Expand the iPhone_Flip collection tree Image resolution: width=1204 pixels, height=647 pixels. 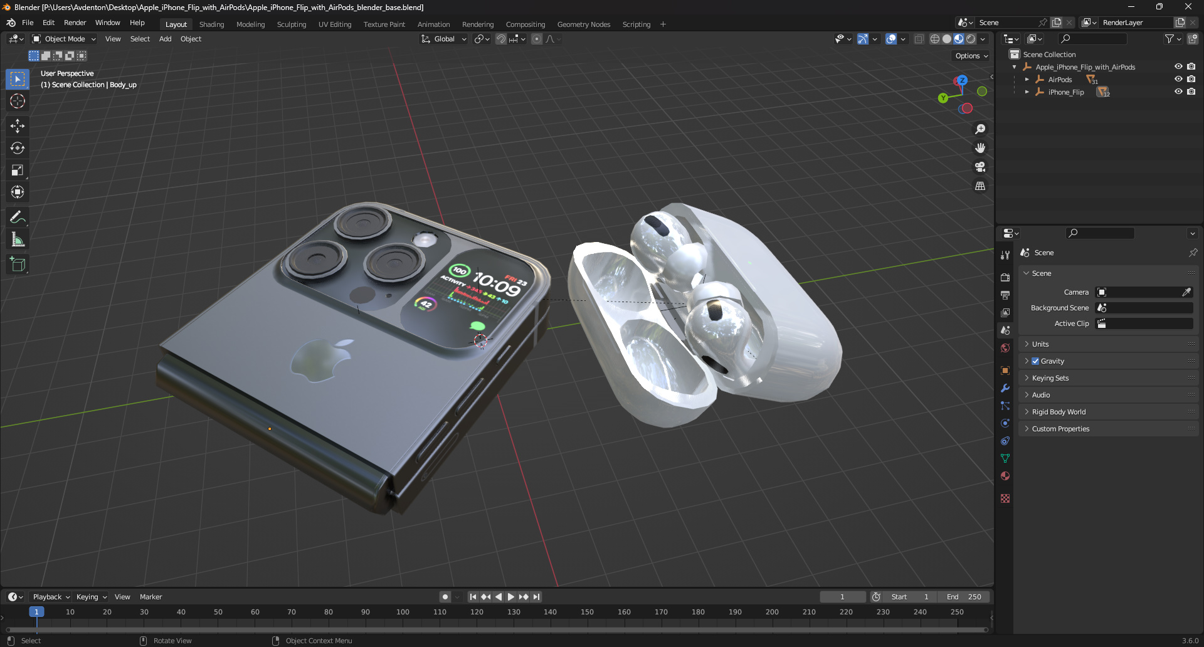pos(1027,92)
